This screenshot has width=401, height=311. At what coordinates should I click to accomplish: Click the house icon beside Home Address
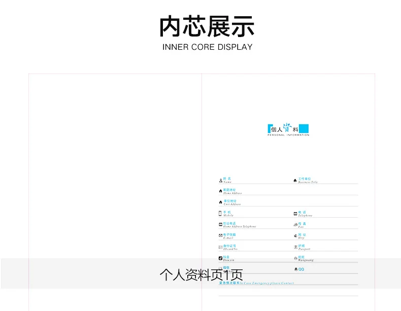pos(220,191)
